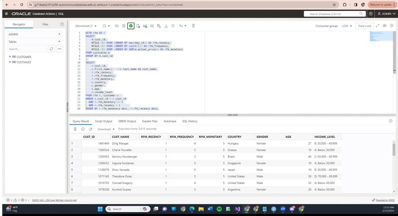Open Navigator panel help icon
The height and width of the screenshot is (216, 398).
tap(62, 24)
